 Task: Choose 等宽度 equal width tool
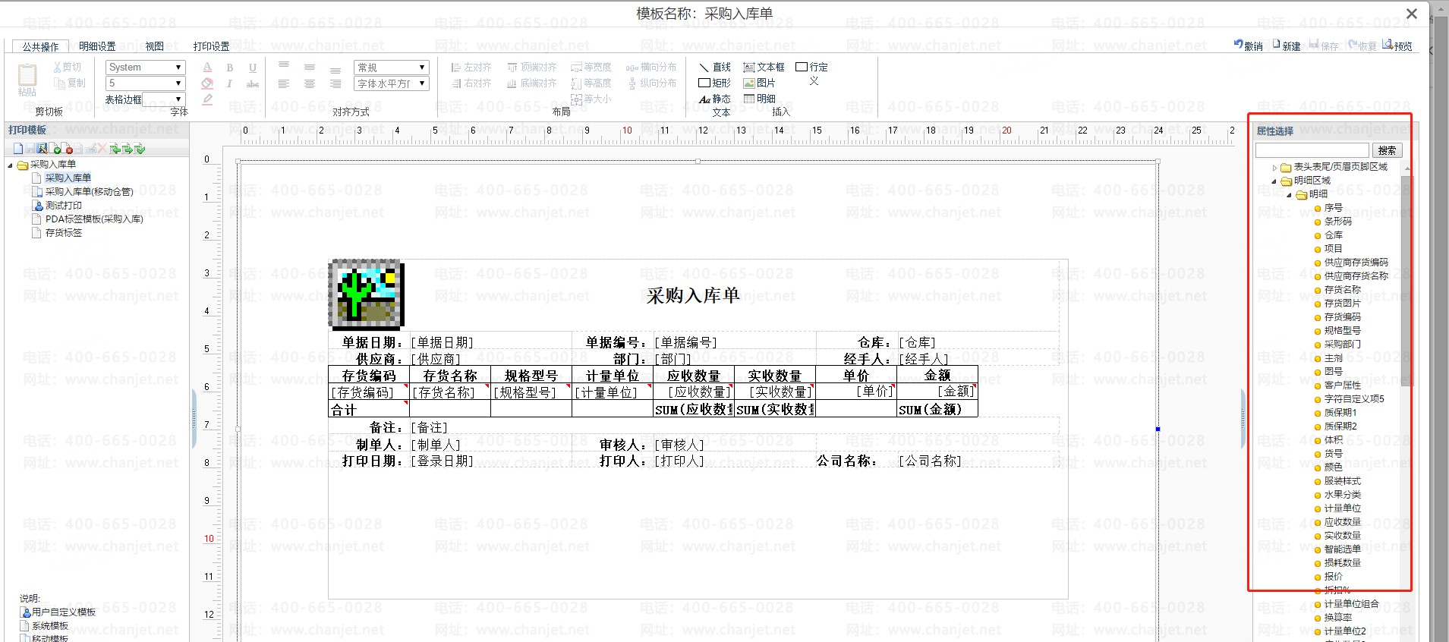(x=591, y=68)
